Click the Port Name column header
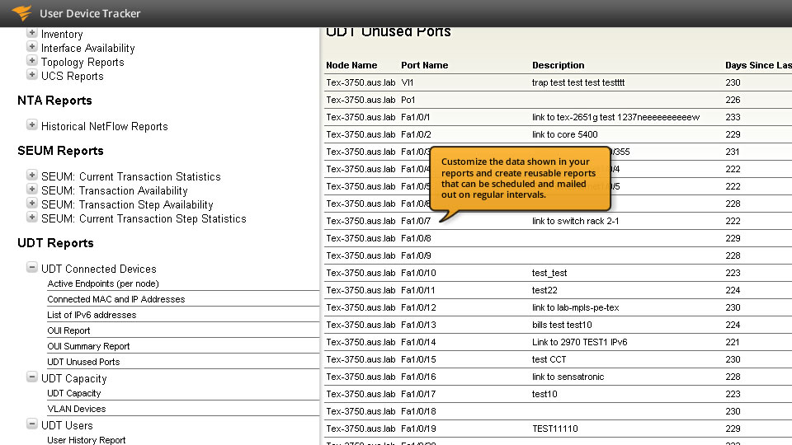The image size is (792, 445). click(424, 65)
